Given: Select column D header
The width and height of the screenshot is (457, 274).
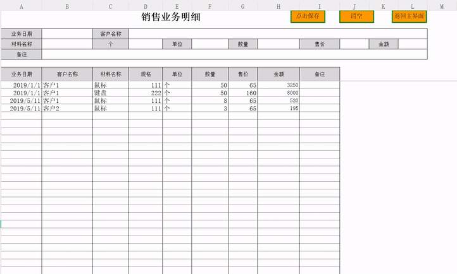Looking at the screenshot, I should pos(146,6).
